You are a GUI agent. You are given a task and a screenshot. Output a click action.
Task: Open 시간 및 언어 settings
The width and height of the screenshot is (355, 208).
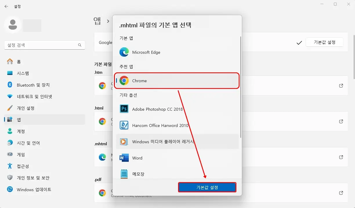[x=45, y=143]
